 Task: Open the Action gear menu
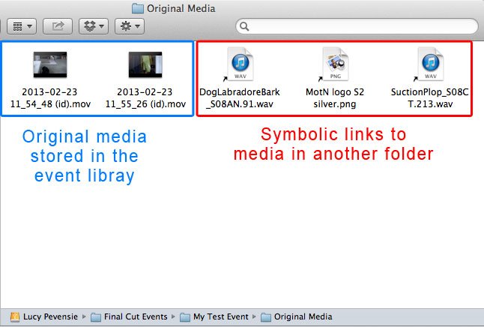[130, 26]
